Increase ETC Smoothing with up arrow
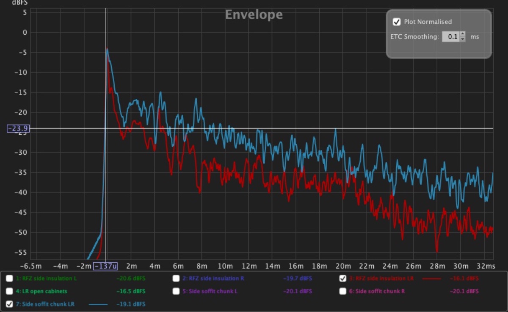This screenshot has height=312, width=508. [x=462, y=34]
